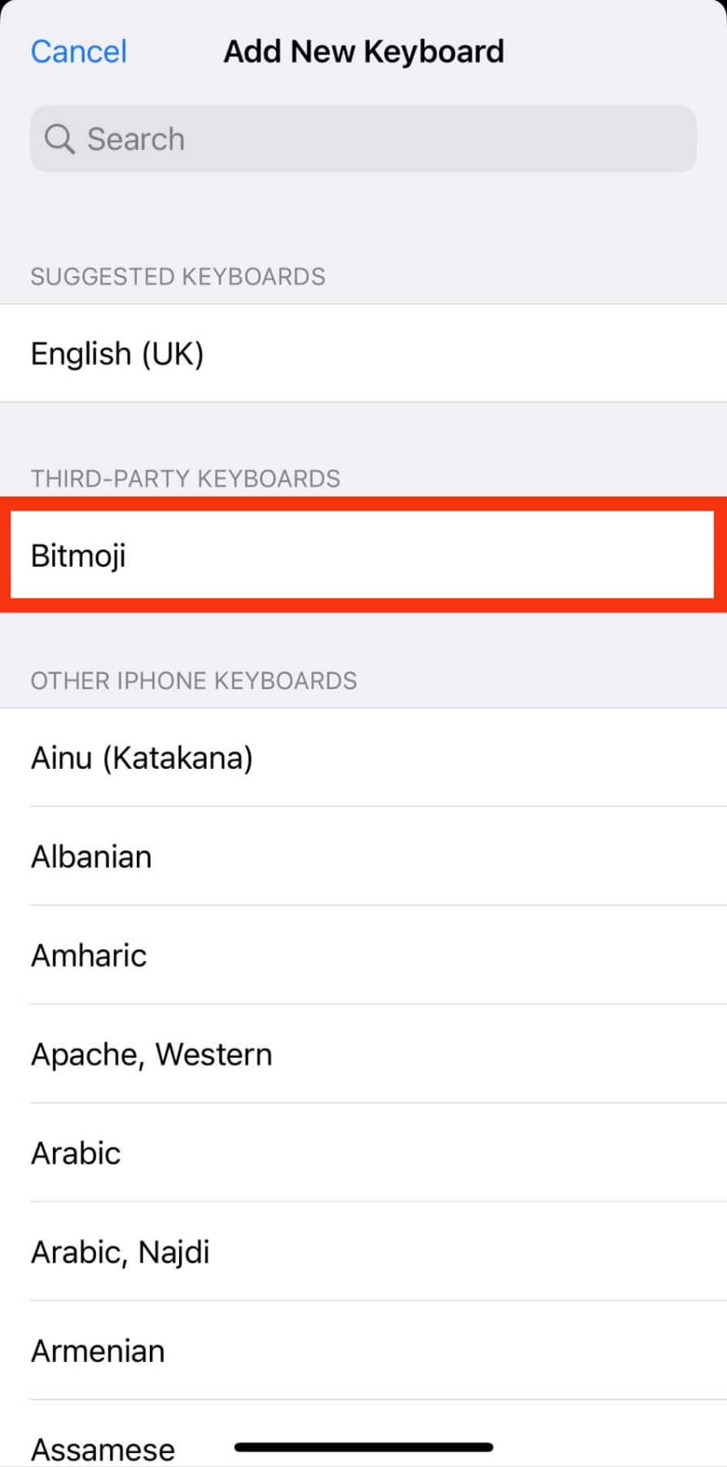Click the Search placeholder text
Screen dimensions: 727x1467
point(136,139)
